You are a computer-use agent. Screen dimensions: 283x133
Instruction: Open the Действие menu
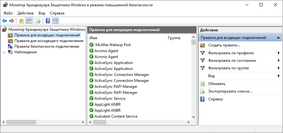click(25, 13)
